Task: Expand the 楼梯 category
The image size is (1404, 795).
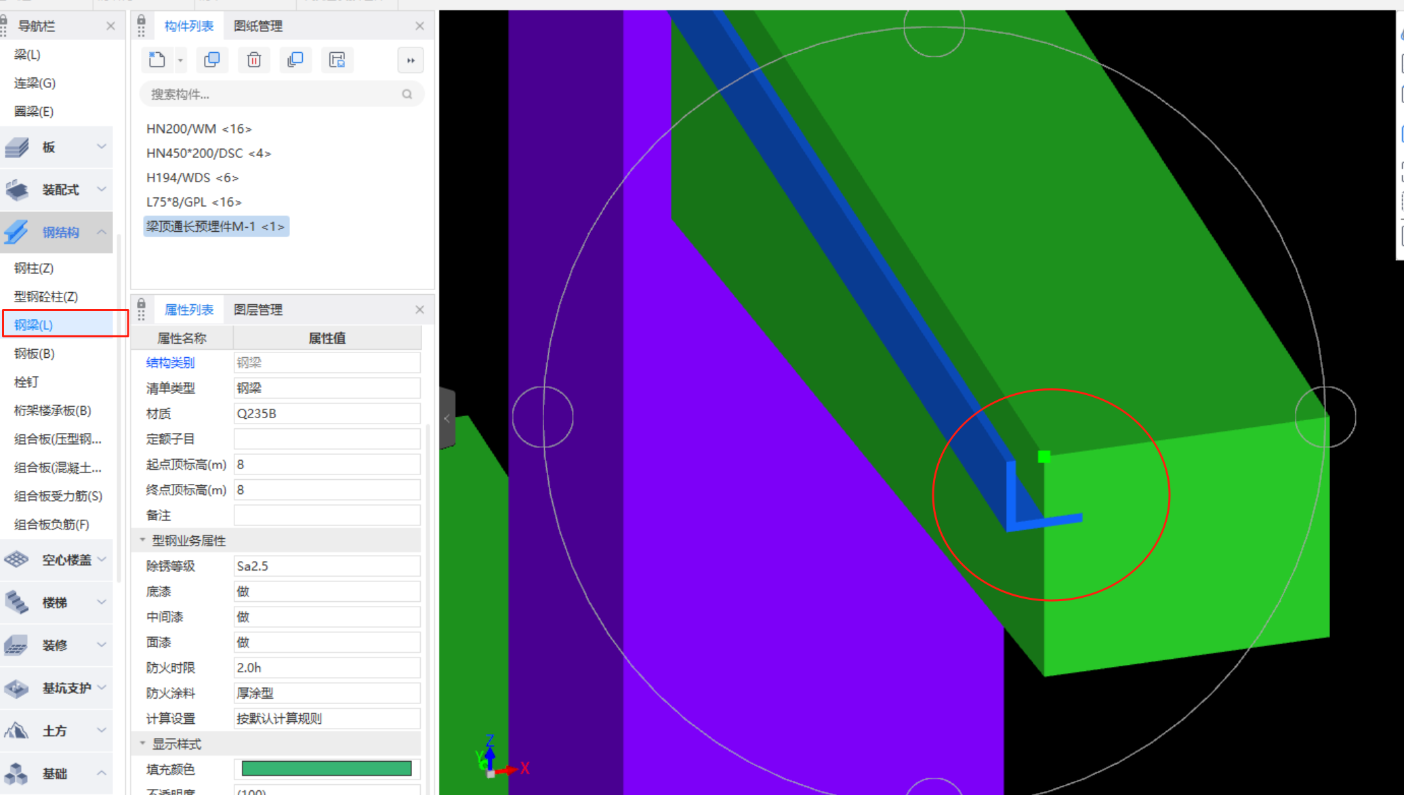Action: tap(102, 602)
